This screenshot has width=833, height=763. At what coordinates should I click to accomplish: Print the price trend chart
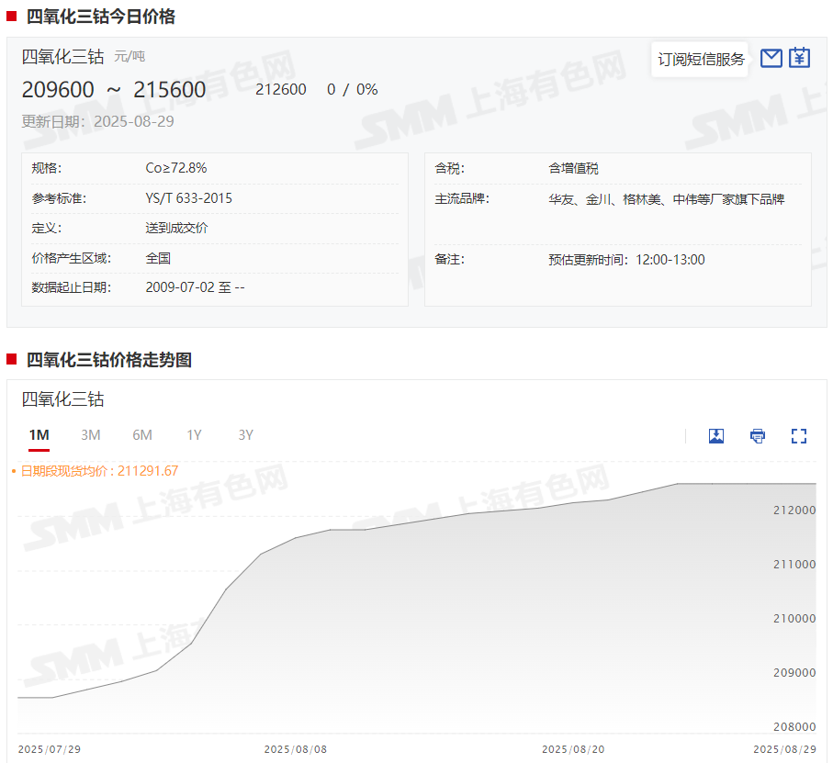point(758,436)
